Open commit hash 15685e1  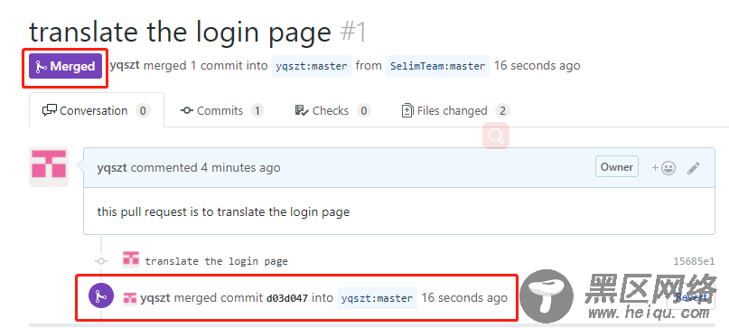point(694,261)
